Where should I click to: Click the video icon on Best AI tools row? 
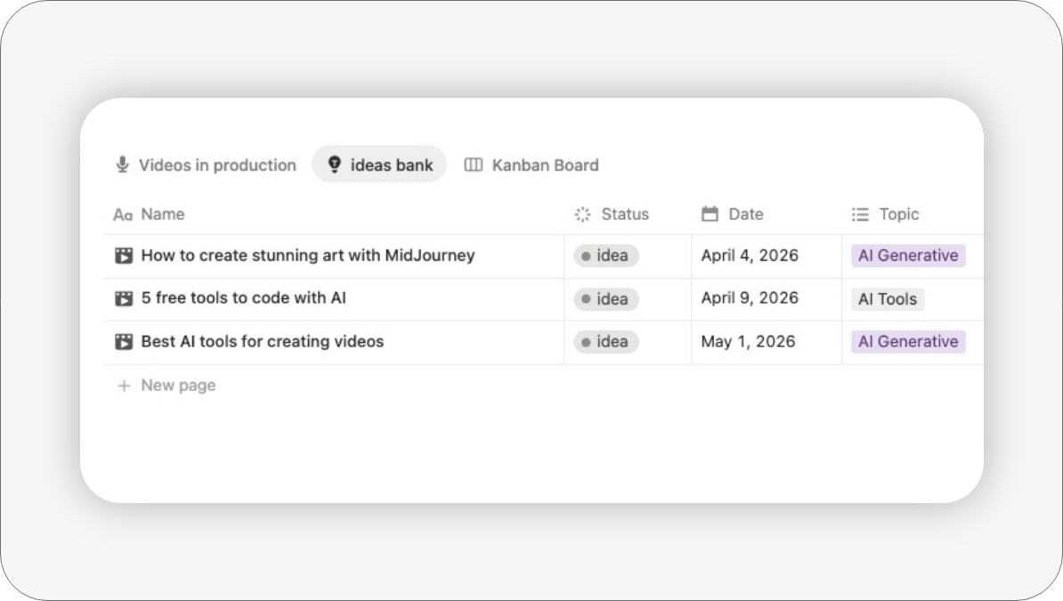tap(126, 341)
